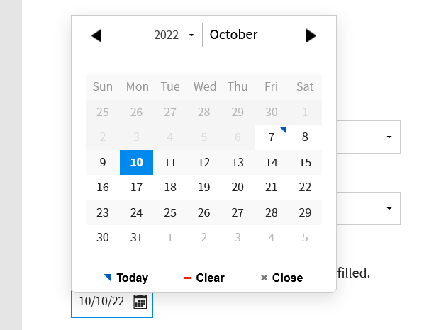Open the calendar icon in the date field
Image resolution: width=424 pixels, height=330 pixels.
click(140, 302)
